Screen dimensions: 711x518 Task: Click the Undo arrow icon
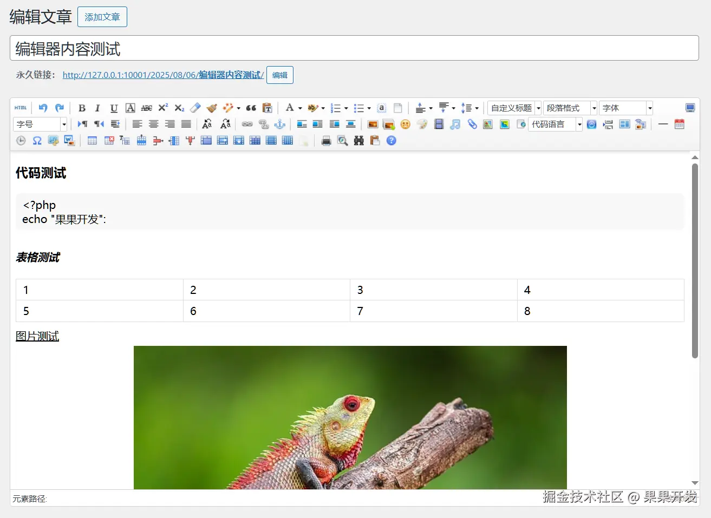point(43,108)
